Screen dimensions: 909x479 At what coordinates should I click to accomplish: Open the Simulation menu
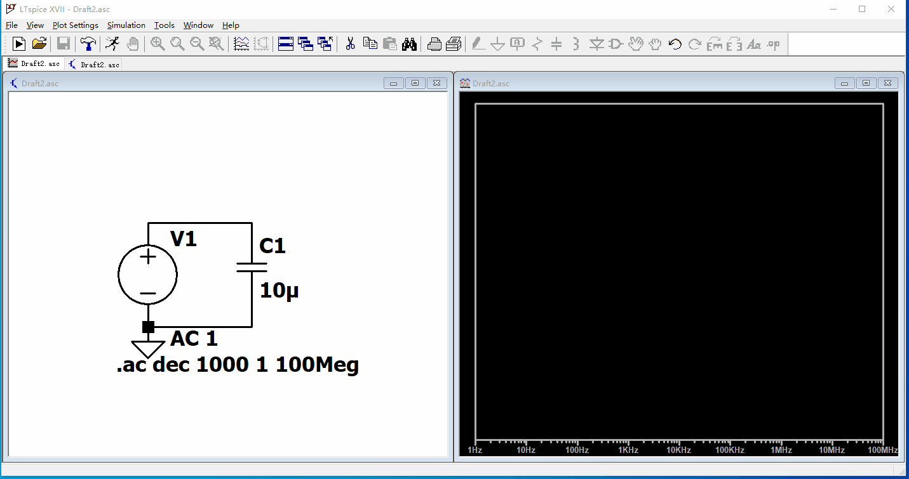(x=126, y=25)
